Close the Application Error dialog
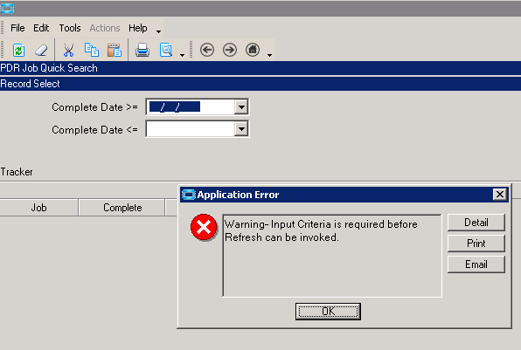 click(499, 195)
